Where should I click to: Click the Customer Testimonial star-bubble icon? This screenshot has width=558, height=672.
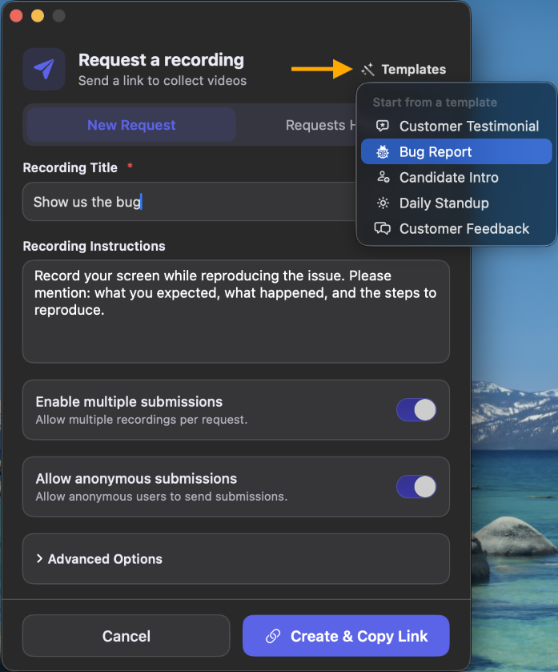tap(383, 126)
